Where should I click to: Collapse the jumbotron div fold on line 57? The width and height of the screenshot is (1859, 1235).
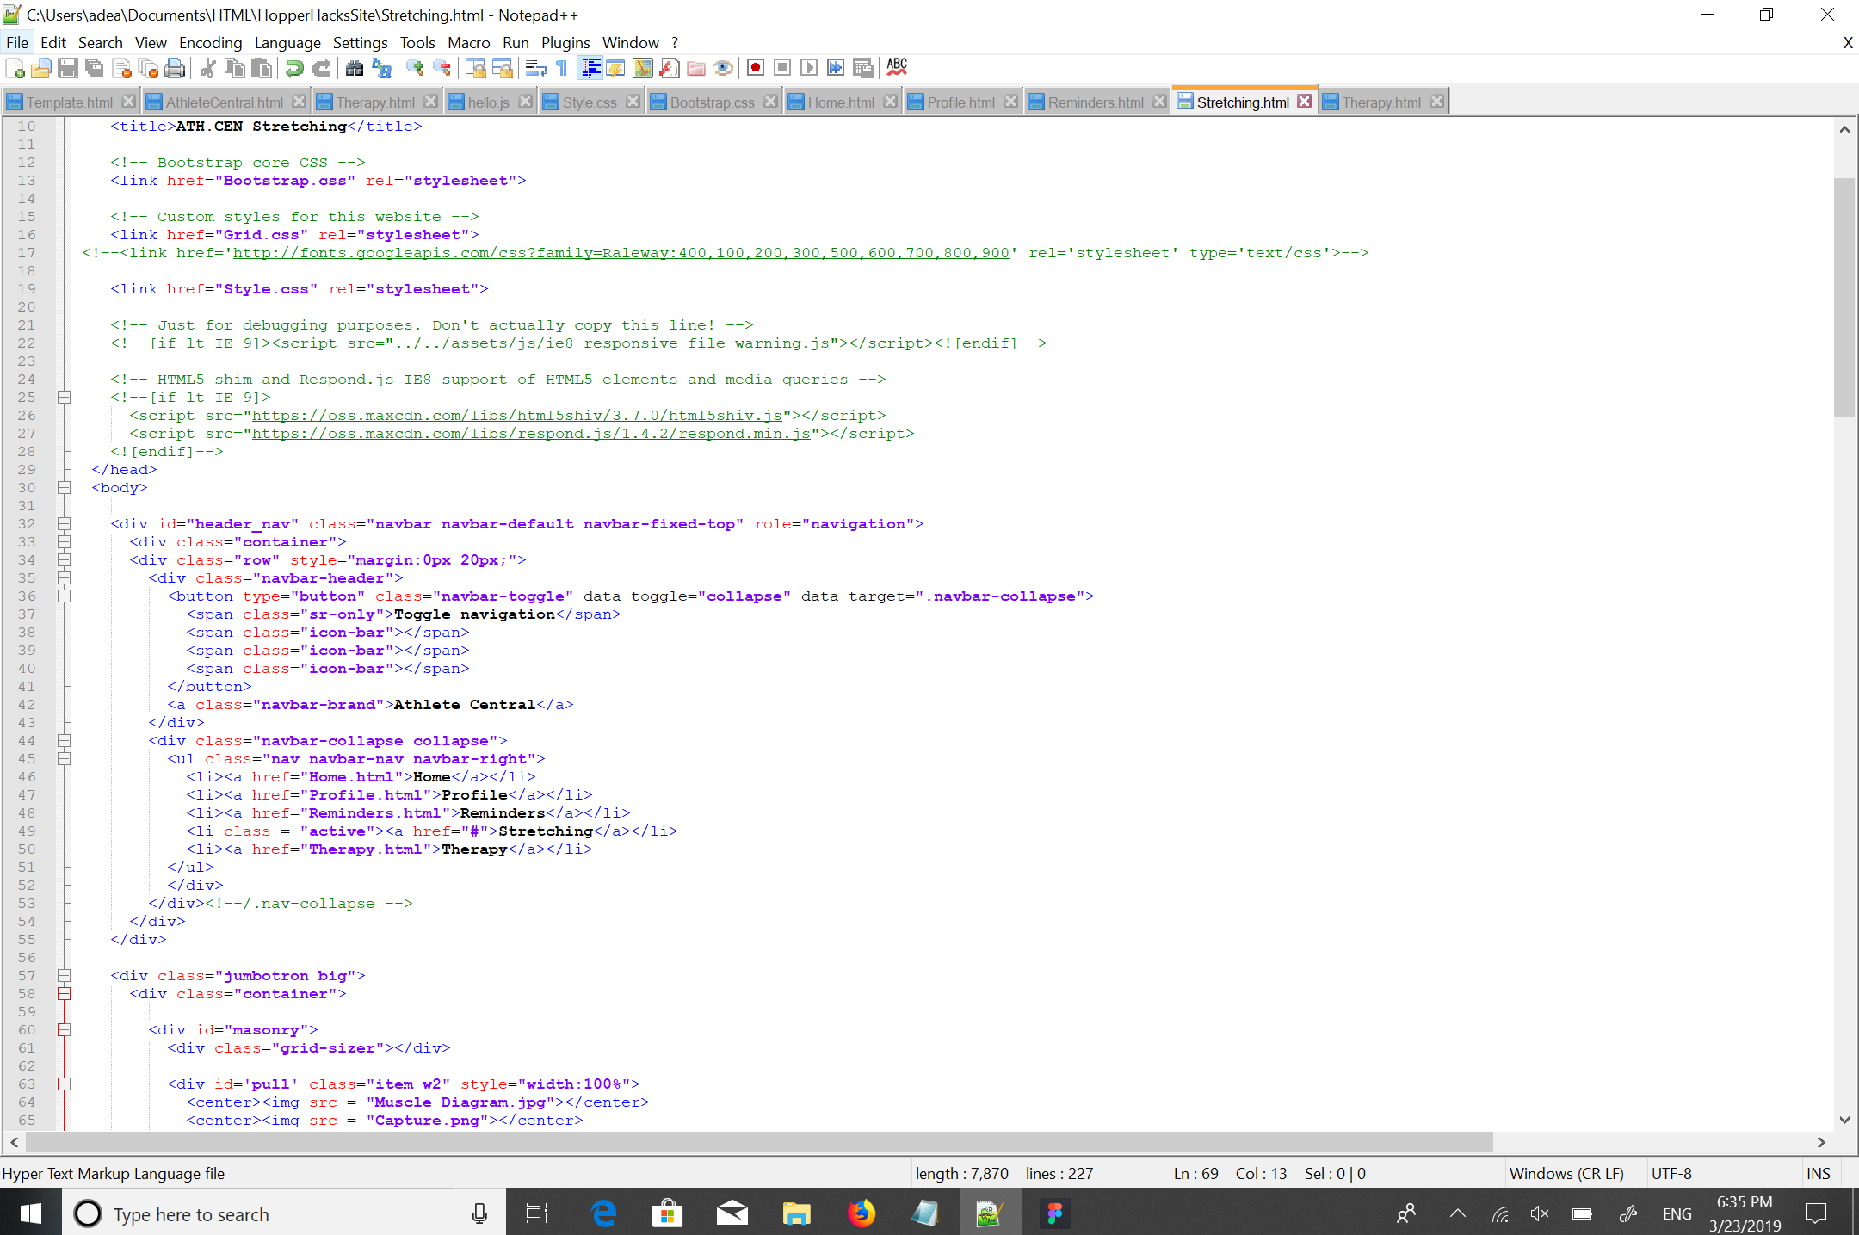click(x=64, y=976)
